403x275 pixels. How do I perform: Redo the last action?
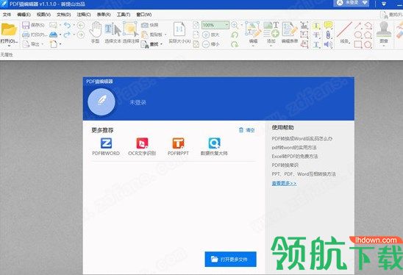(67, 35)
